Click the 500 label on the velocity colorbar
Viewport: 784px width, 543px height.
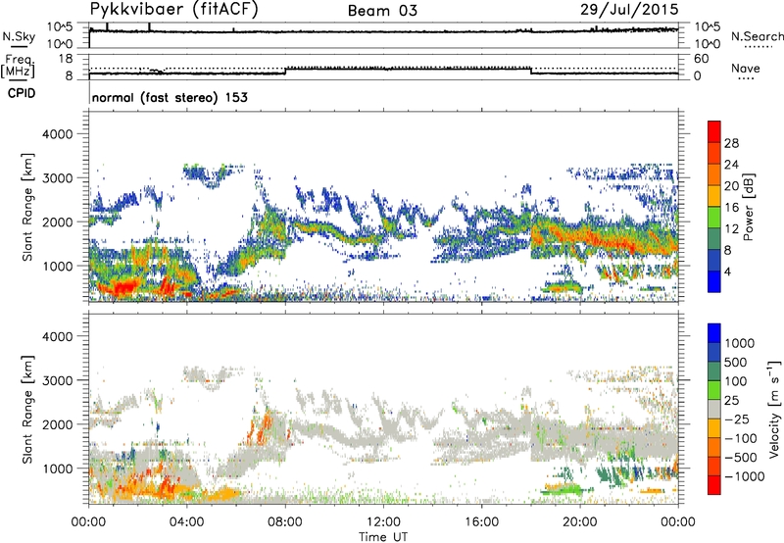pyautogui.click(x=736, y=363)
